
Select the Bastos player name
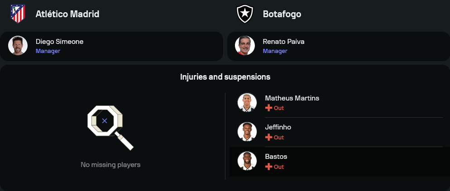(276, 157)
